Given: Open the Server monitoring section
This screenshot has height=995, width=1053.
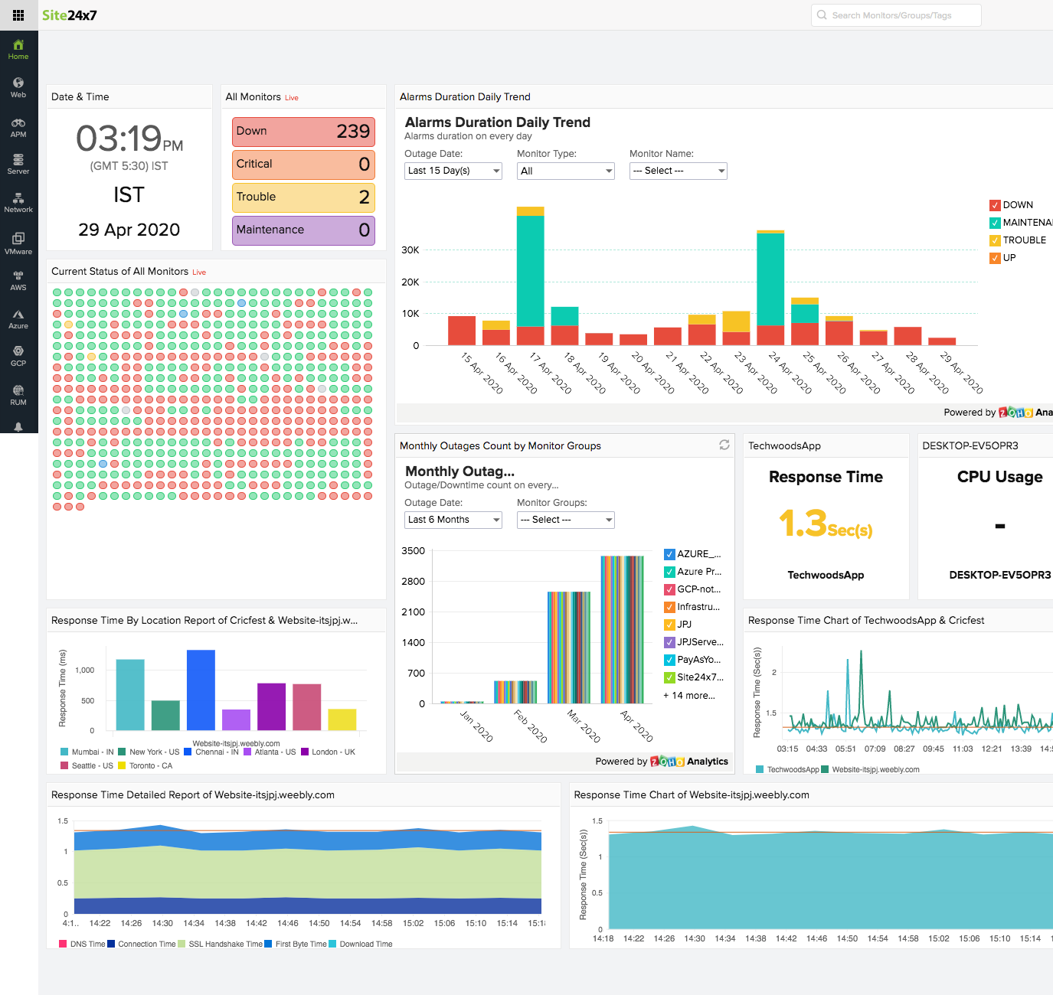Looking at the screenshot, I should [x=18, y=161].
